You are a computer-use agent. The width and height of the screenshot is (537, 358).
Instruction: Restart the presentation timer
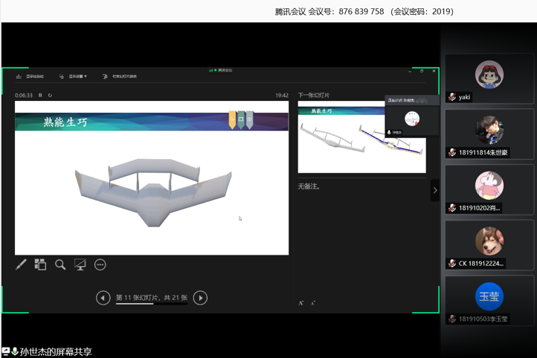coord(50,95)
